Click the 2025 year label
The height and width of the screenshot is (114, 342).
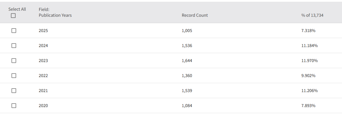tap(43, 31)
